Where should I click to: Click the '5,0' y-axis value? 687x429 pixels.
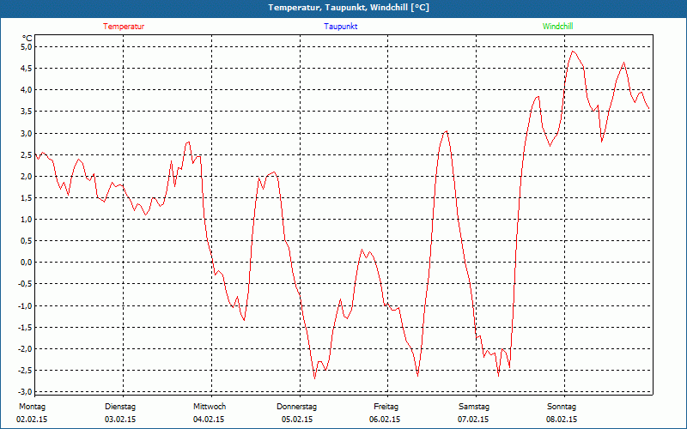coord(27,47)
